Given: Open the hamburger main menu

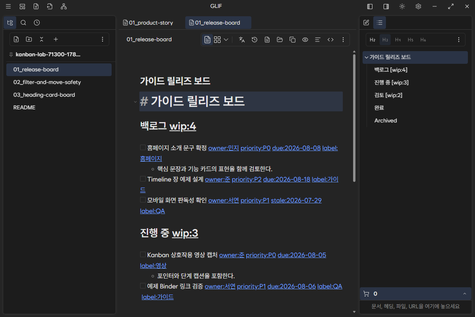Looking at the screenshot, I should (8, 6).
